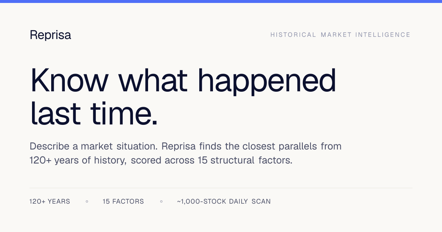Click the 15 FACTORS stat label

click(x=123, y=201)
